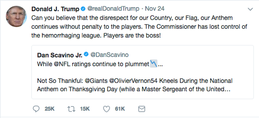
Task: Click the 61K likes count
Action: coord(120,109)
